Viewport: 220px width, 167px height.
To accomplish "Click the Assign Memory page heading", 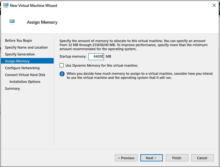I will coord(42,22).
